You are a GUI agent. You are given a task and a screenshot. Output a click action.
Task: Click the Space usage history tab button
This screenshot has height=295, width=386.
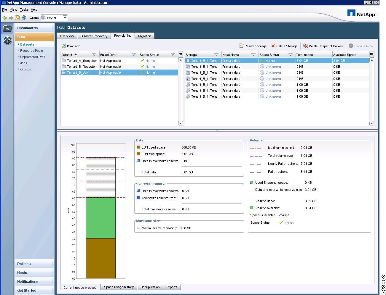pyautogui.click(x=119, y=287)
